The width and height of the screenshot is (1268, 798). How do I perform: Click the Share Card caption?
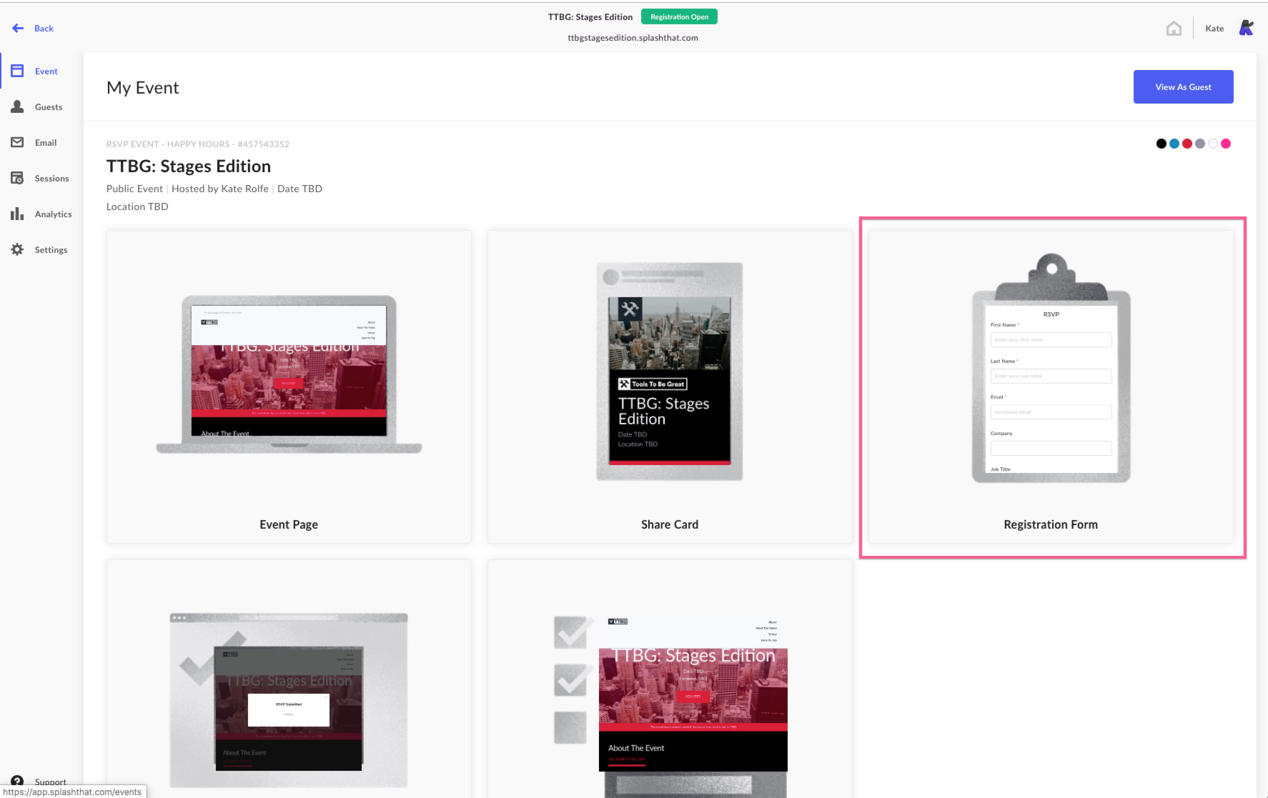click(x=670, y=524)
